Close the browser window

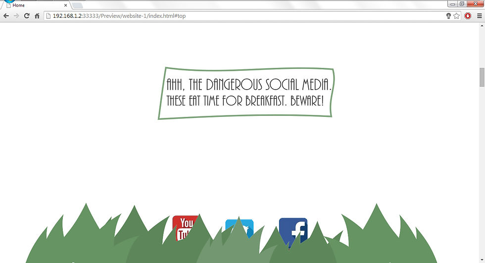pos(476,3)
